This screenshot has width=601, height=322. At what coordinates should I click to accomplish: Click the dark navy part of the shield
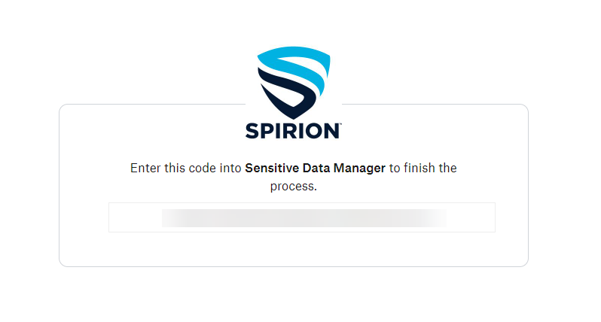pos(292,94)
